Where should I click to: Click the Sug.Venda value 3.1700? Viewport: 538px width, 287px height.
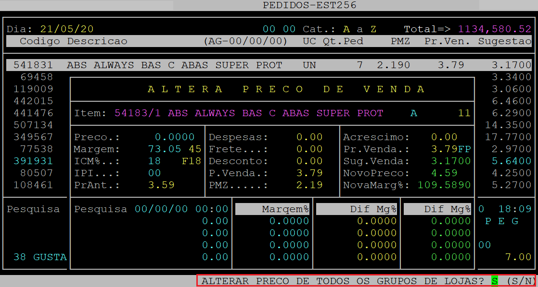click(450, 161)
